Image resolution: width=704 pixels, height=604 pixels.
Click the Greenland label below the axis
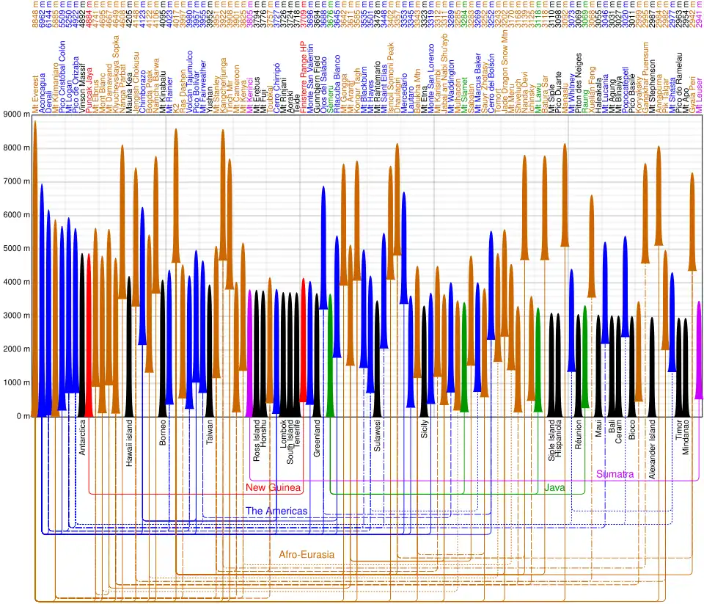pyautogui.click(x=317, y=438)
